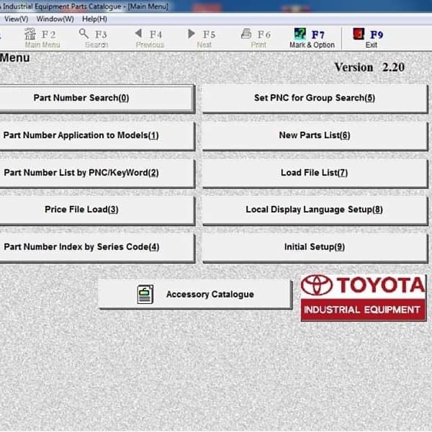Open Part Number Search(0)
432x432 pixels.
(x=96, y=99)
